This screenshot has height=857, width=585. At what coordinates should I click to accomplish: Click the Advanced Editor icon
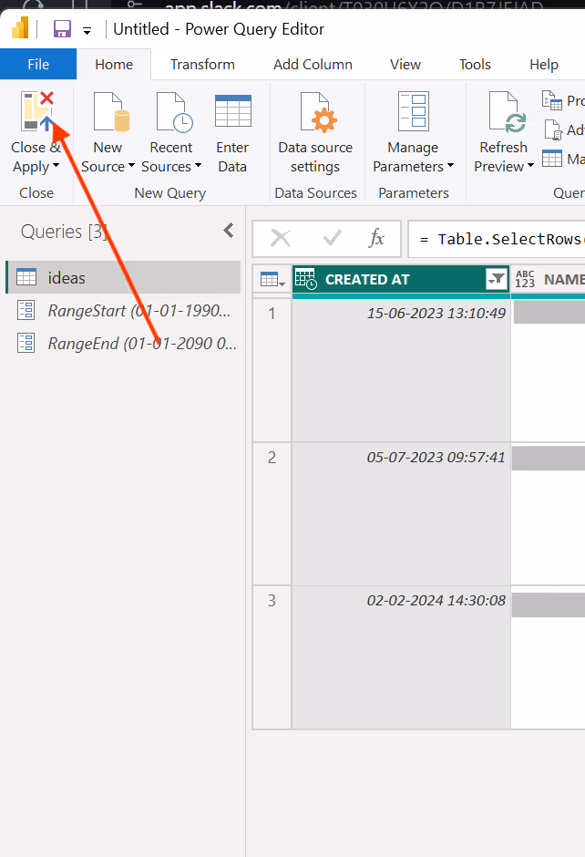pos(553,130)
